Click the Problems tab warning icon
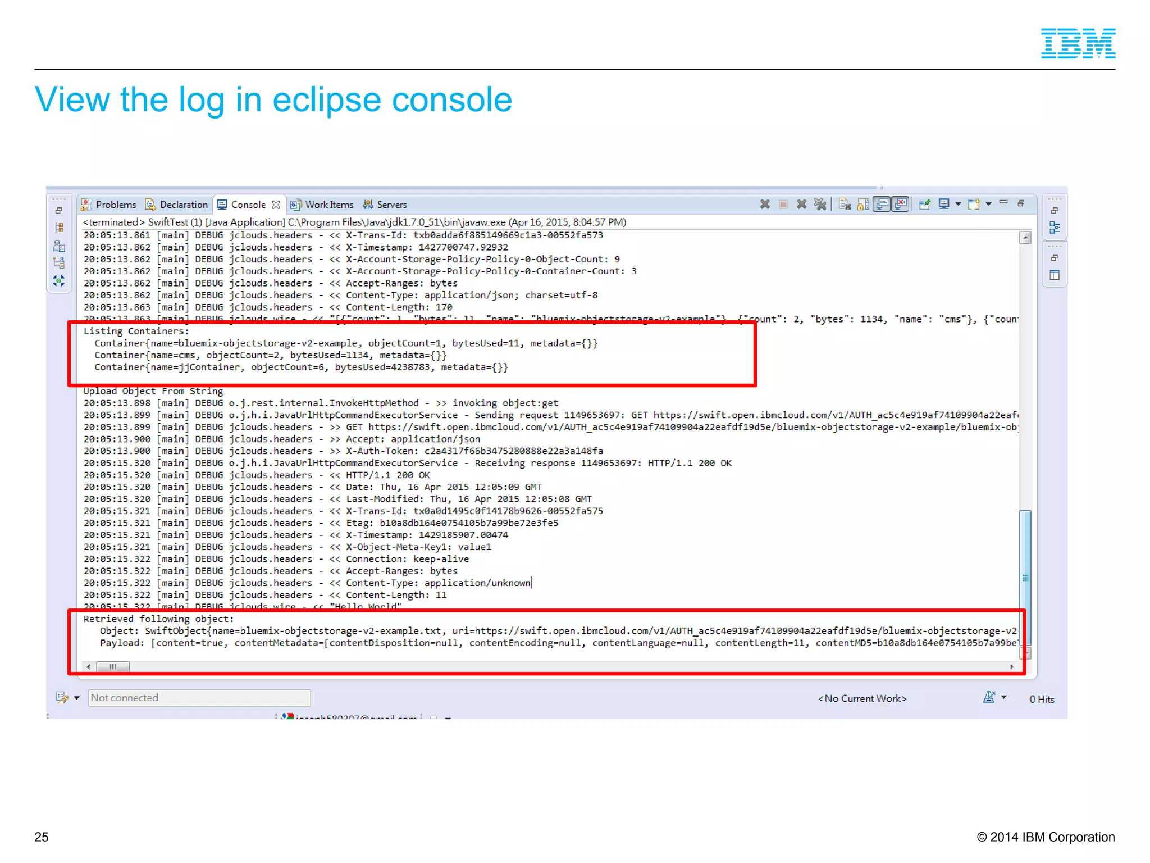 tap(86, 205)
